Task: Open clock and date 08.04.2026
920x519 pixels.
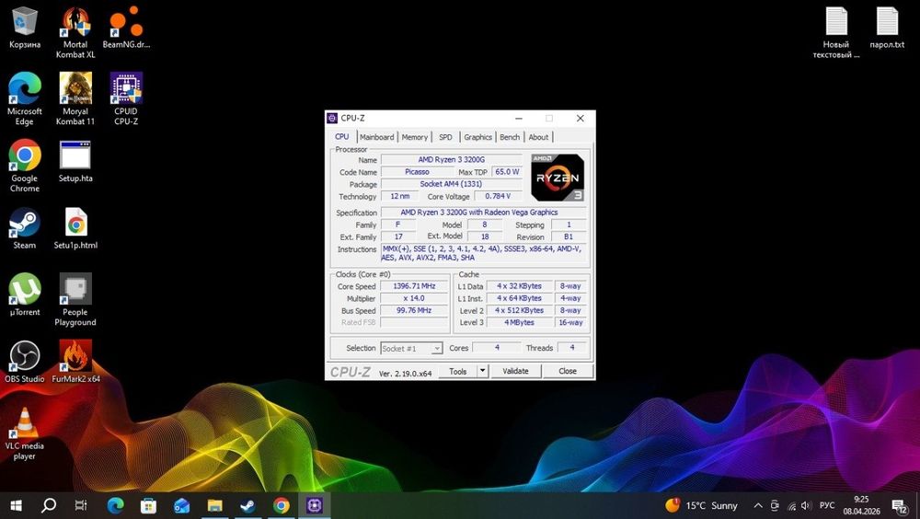Action: coord(861,505)
